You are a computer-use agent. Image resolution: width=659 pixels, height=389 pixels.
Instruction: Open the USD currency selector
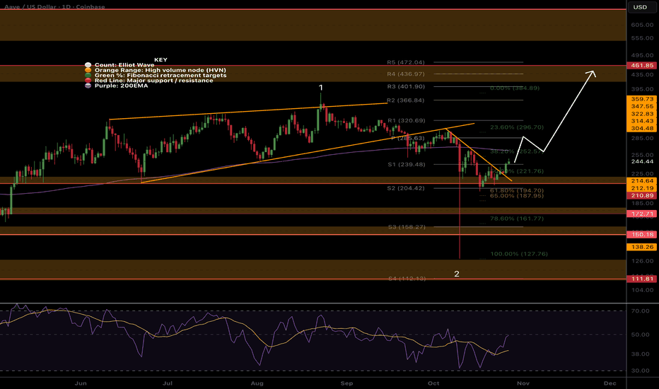[x=640, y=8]
